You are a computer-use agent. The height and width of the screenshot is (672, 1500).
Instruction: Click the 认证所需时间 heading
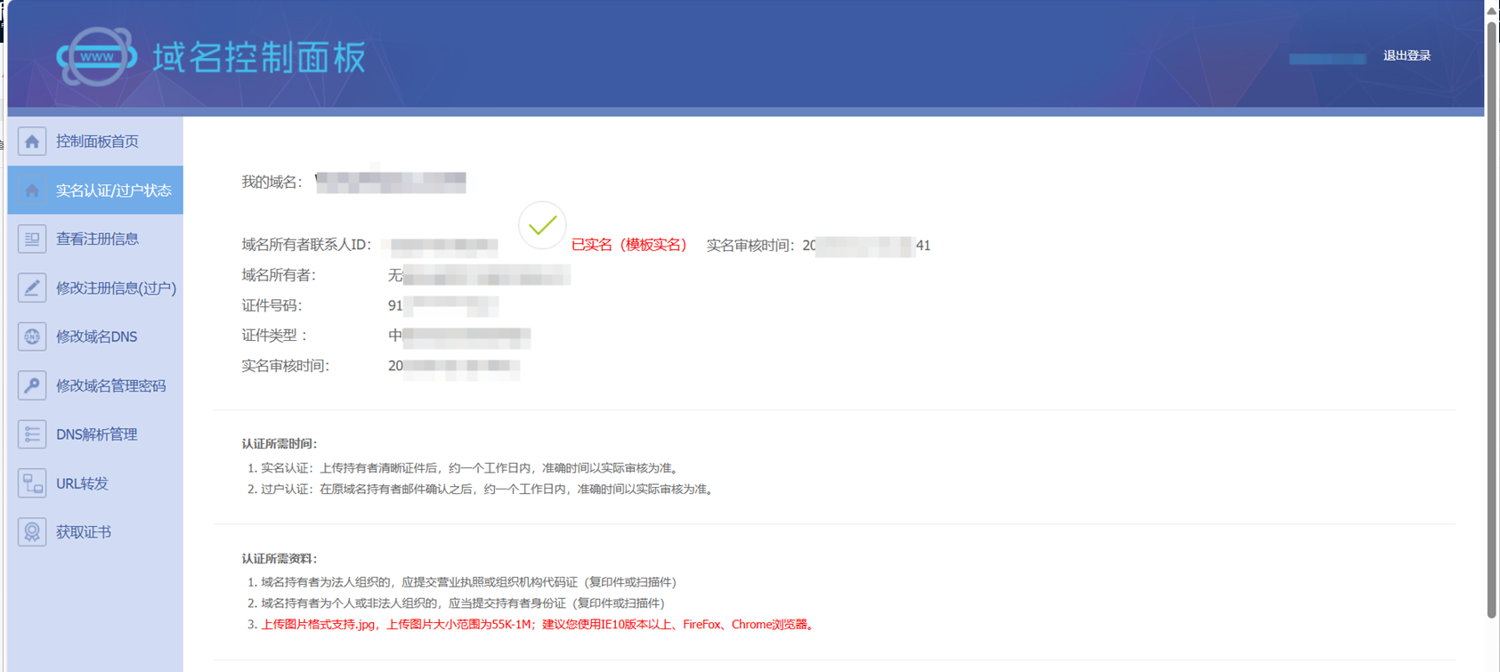[280, 443]
